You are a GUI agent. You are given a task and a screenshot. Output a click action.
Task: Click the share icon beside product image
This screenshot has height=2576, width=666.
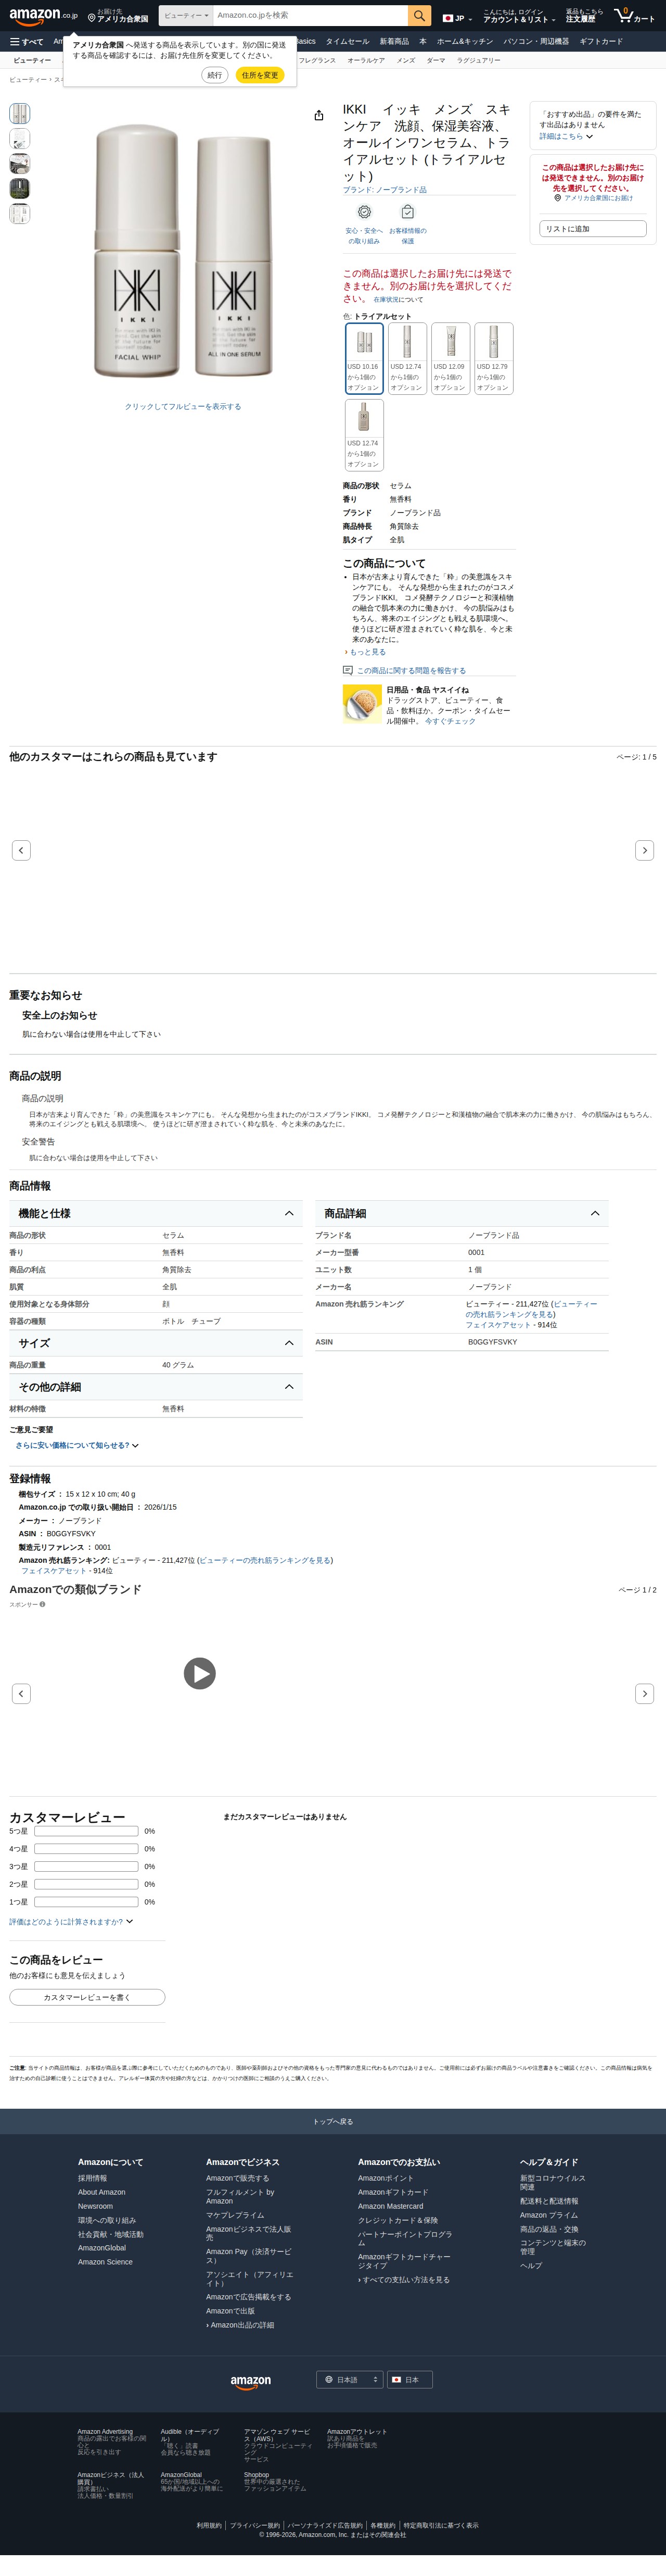[x=318, y=115]
